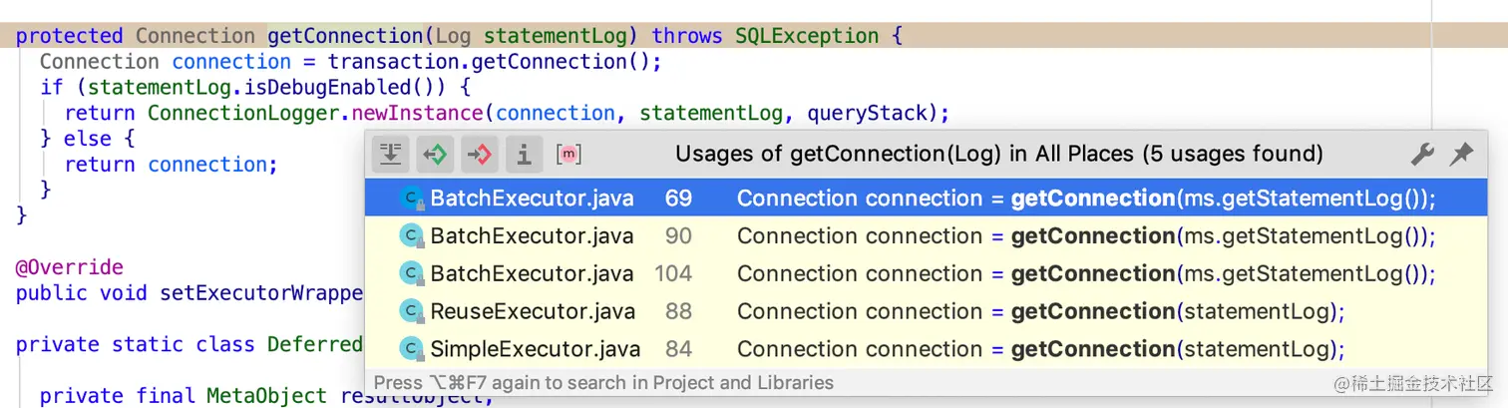This screenshot has width=1508, height=408.
Task: Click the class icon beside ReuseExecutor.java
Action: click(411, 312)
